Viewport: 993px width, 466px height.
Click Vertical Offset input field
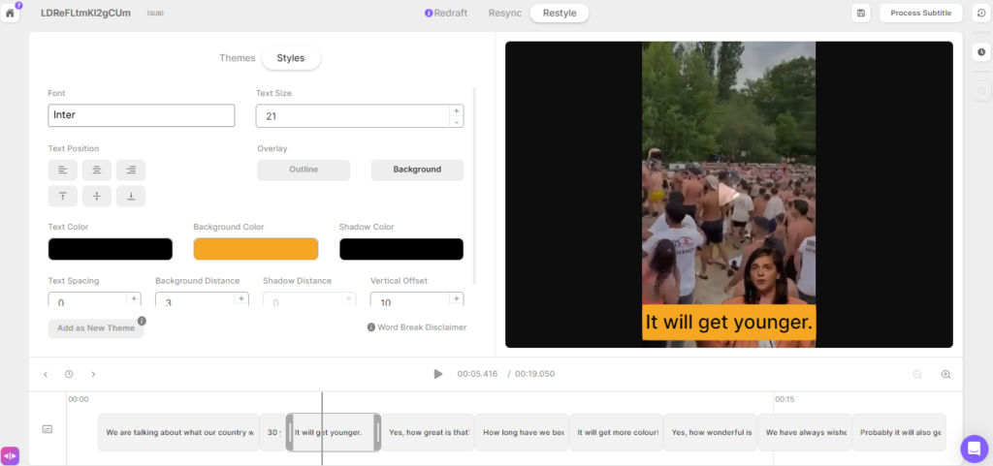coord(410,299)
